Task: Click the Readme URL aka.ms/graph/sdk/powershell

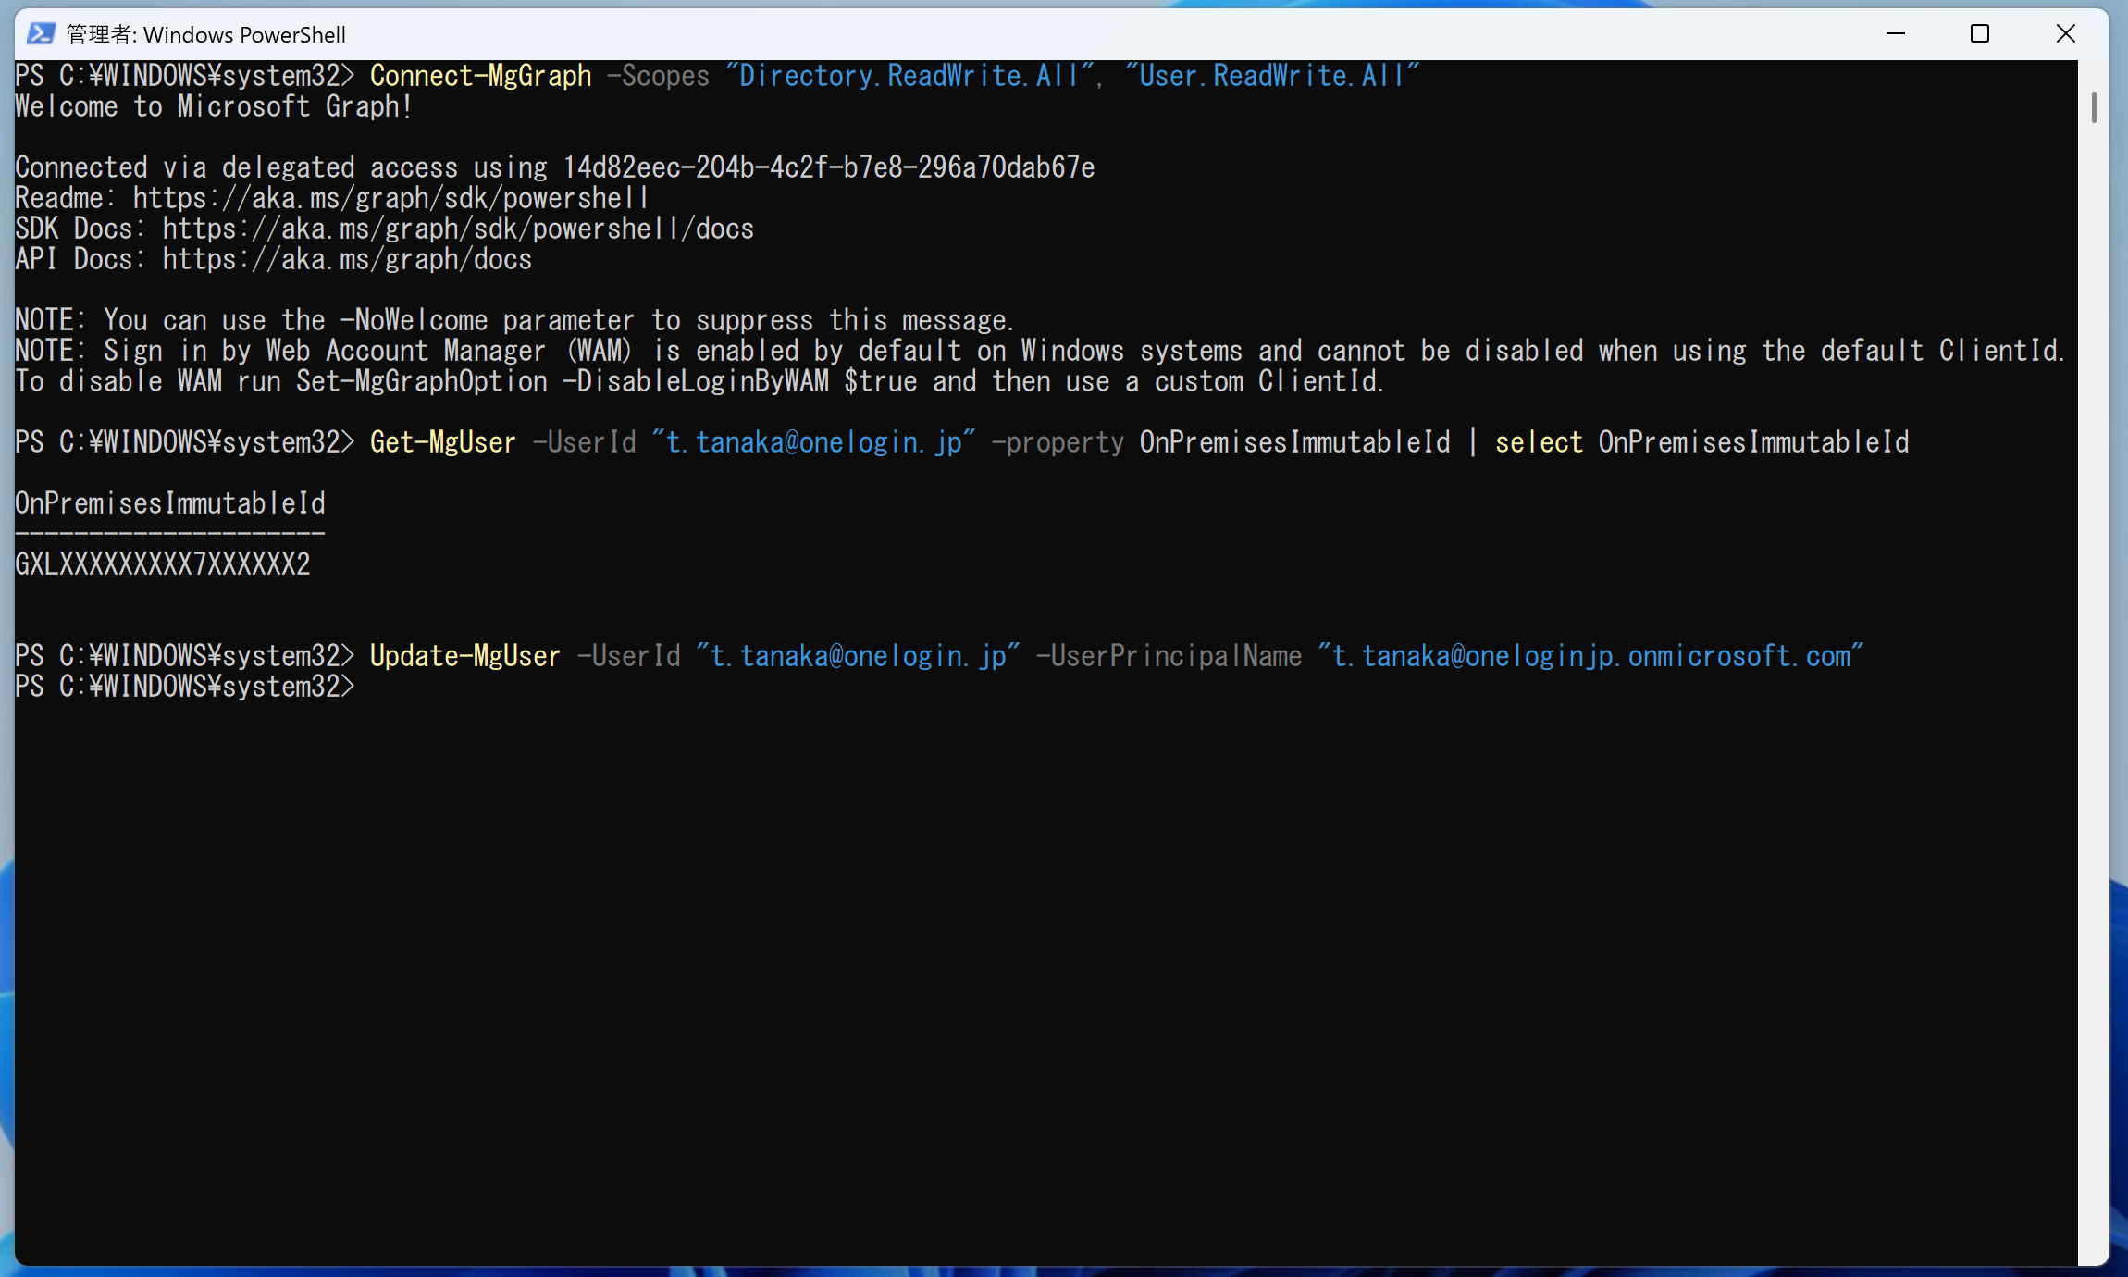Action: click(x=390, y=198)
